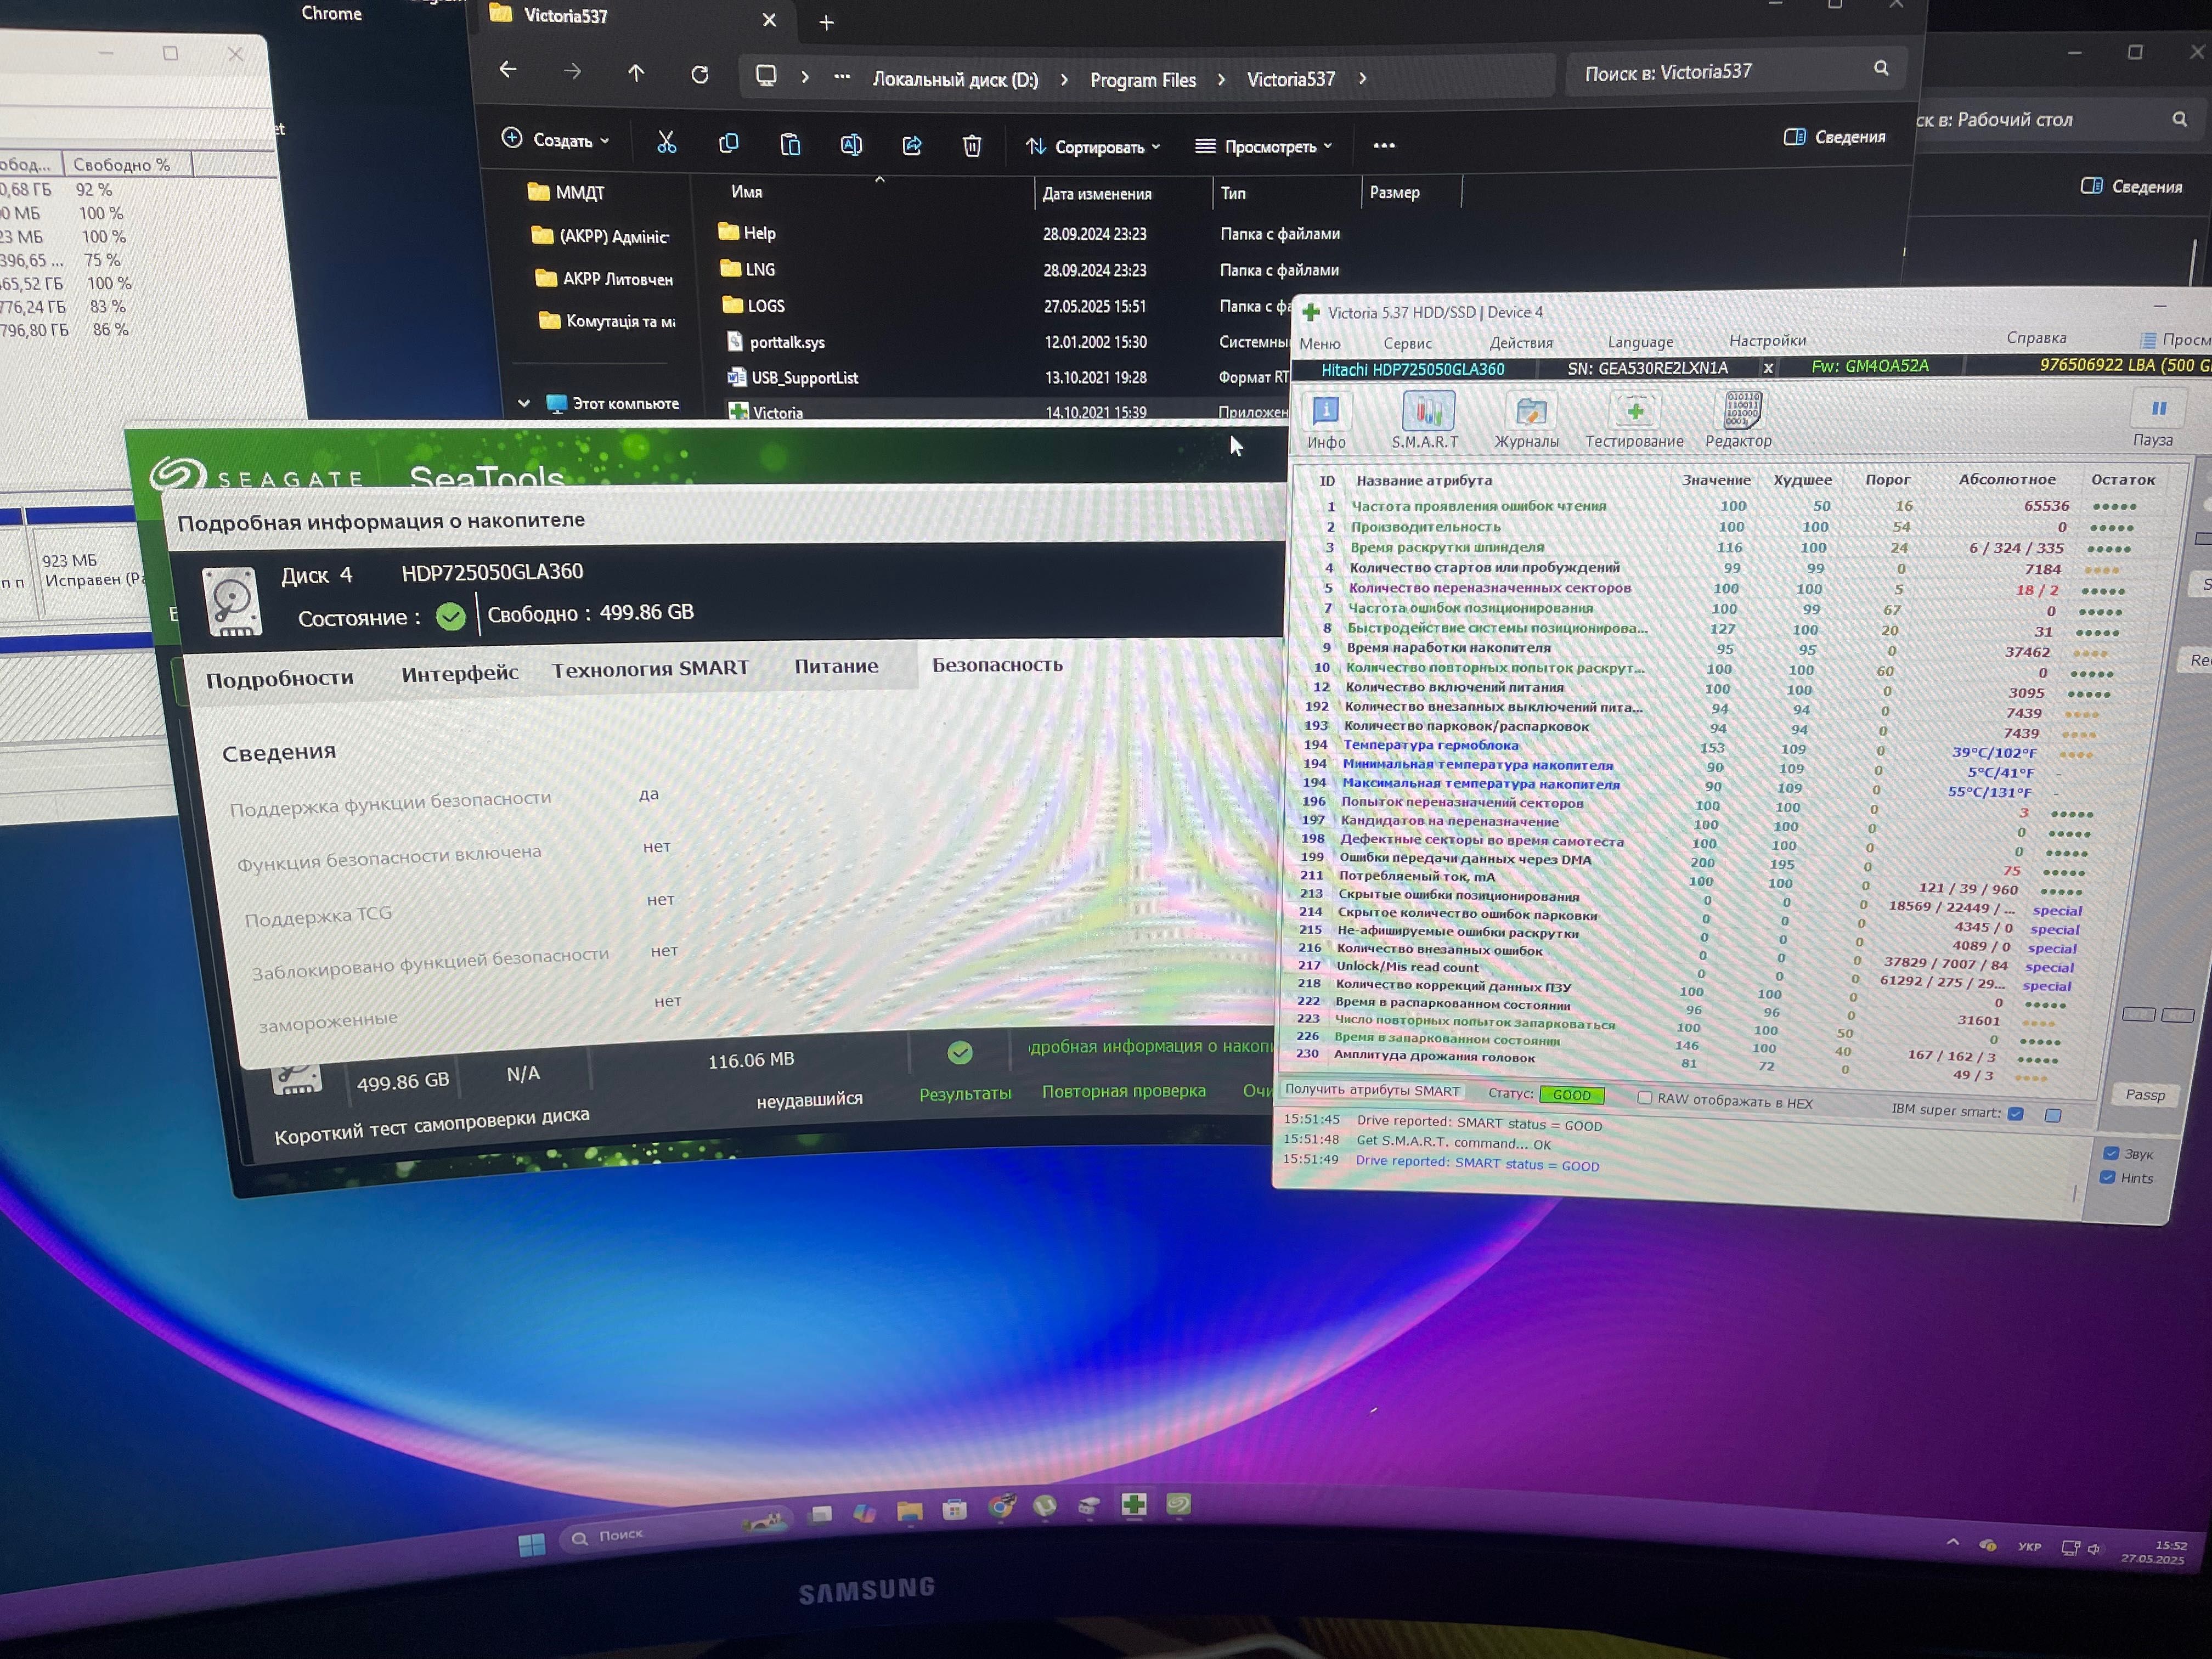Click Cut icon in File Explorer toolbar
Screen dimensions: 2212x1659
[x=666, y=143]
